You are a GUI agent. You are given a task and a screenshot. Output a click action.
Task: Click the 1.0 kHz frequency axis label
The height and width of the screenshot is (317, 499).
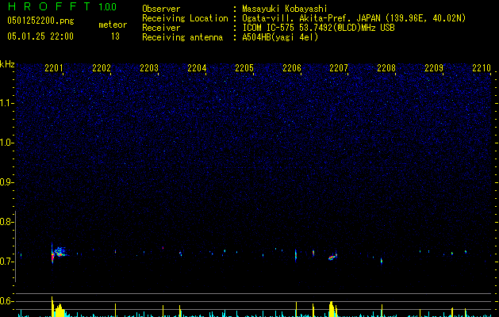pyautogui.click(x=7, y=143)
